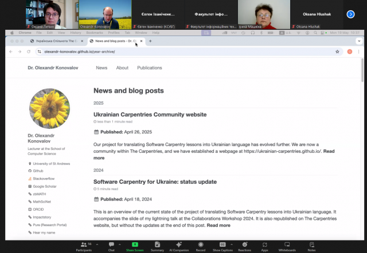Image resolution: width=367 pixels, height=253 pixels.
Task: Click the Dr. Olexandr Konovalov site title
Action: click(53, 68)
